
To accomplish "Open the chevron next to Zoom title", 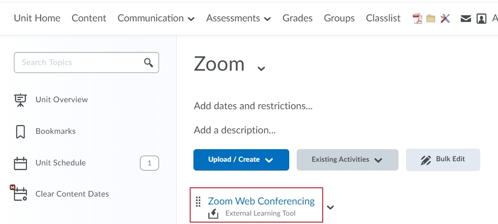I will [261, 68].
